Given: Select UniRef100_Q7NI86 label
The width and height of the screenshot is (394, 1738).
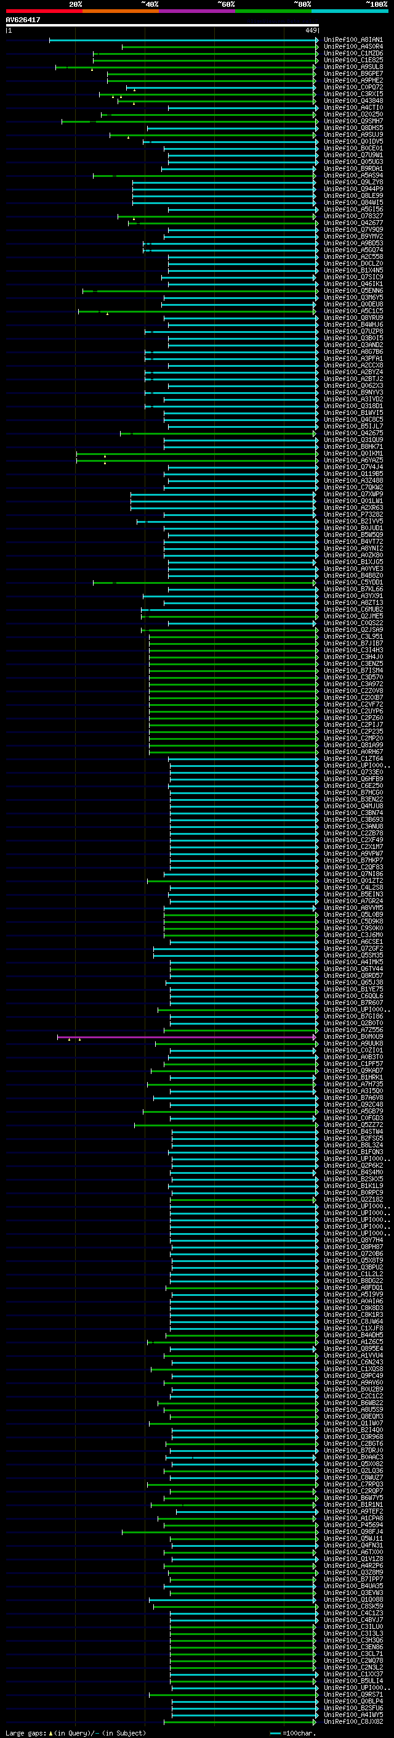Looking at the screenshot, I should tap(353, 874).
